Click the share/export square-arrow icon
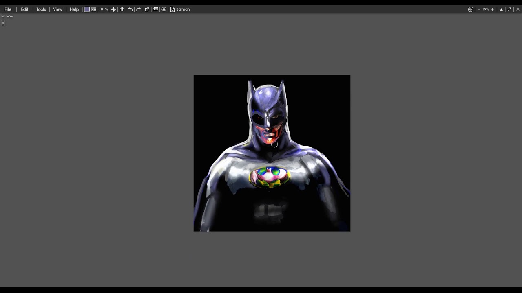 [147, 9]
